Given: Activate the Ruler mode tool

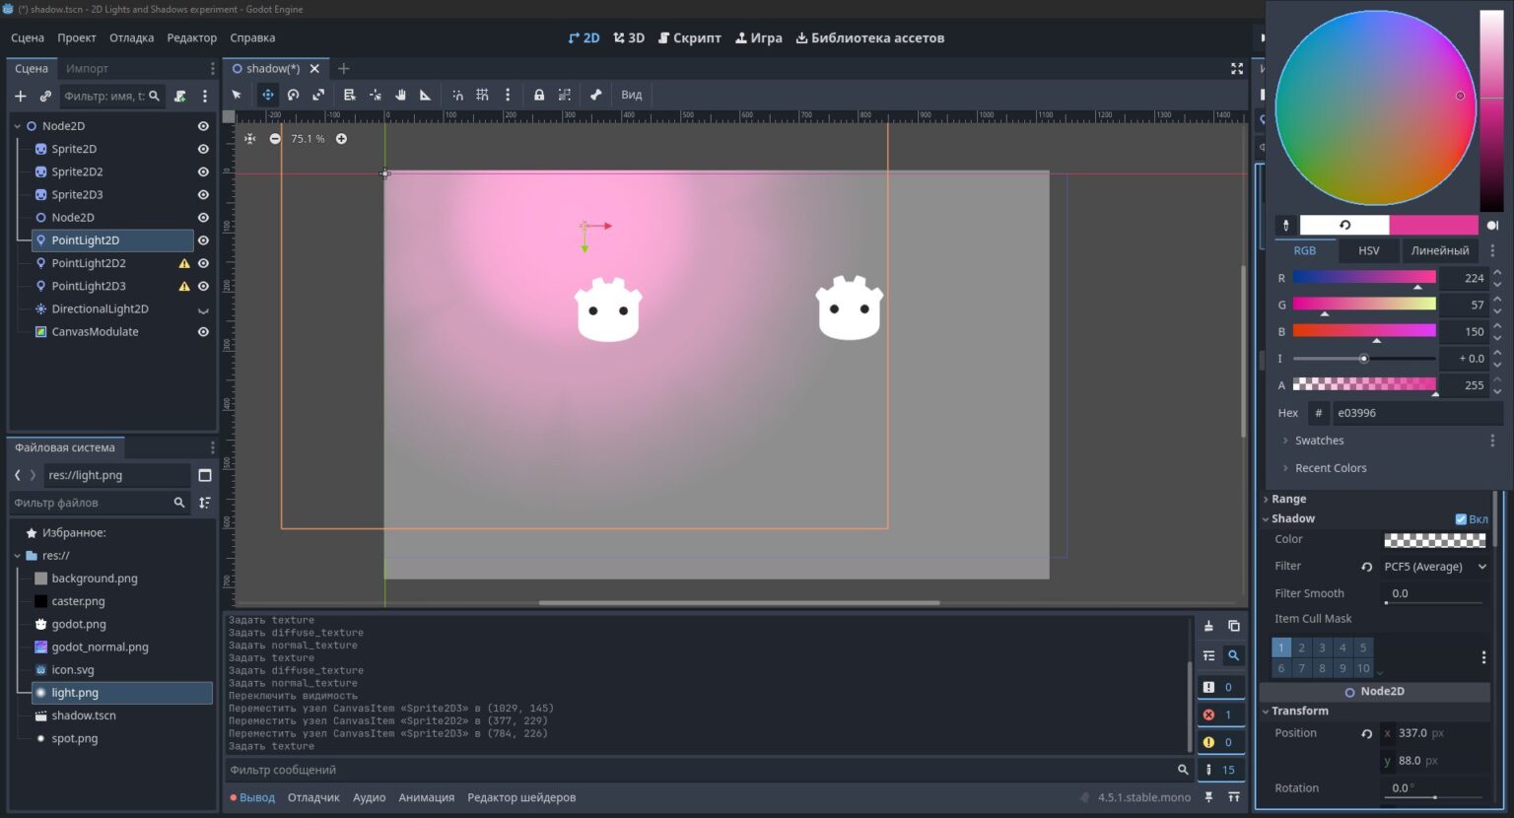Looking at the screenshot, I should pos(426,95).
